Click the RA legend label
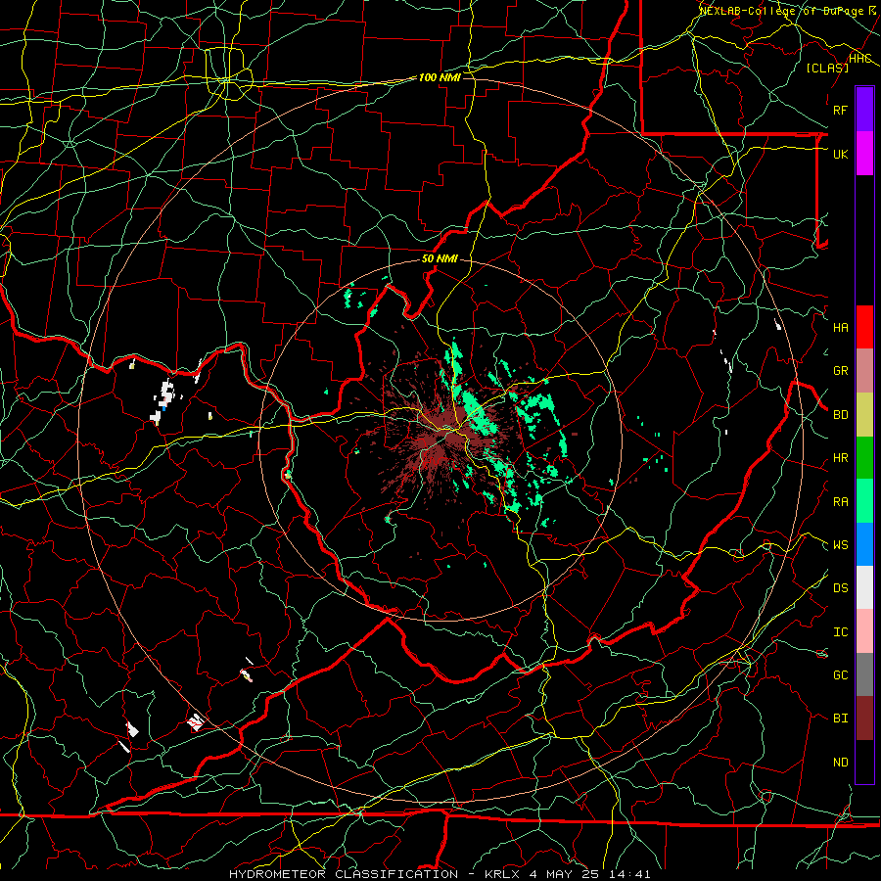Screen dimensions: 881x881 point(840,502)
